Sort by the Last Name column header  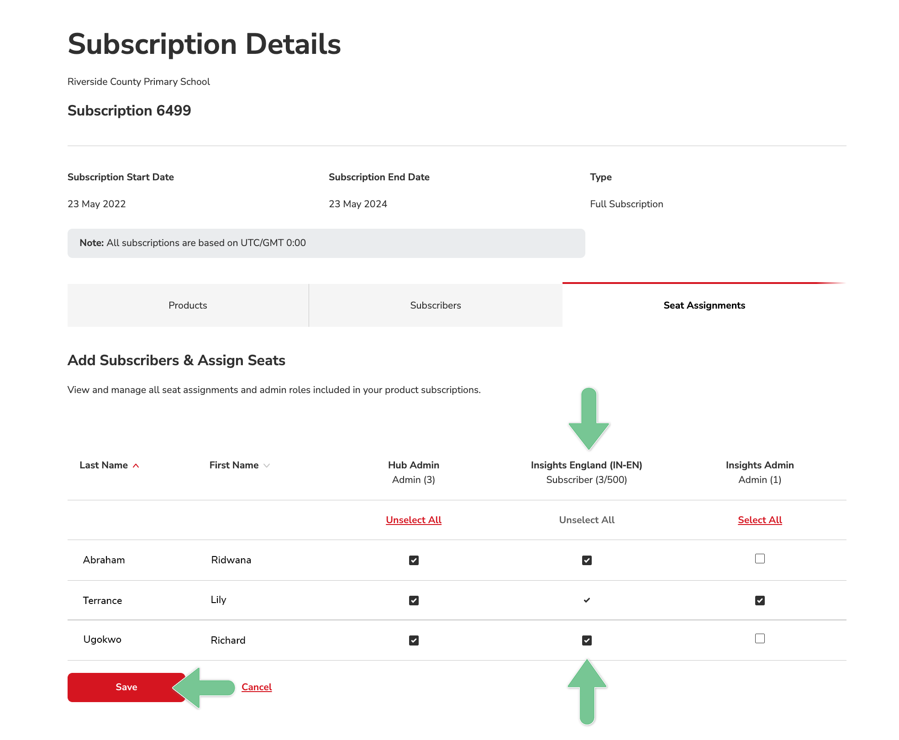(104, 465)
